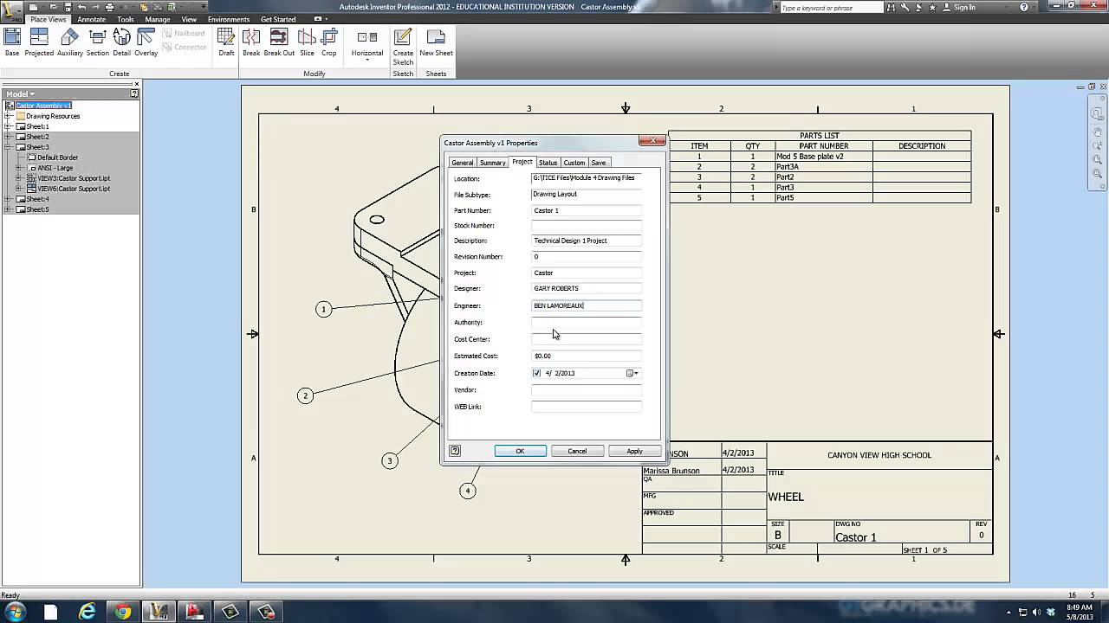Open the Status properties tab
1109x623 pixels.
[x=548, y=163]
